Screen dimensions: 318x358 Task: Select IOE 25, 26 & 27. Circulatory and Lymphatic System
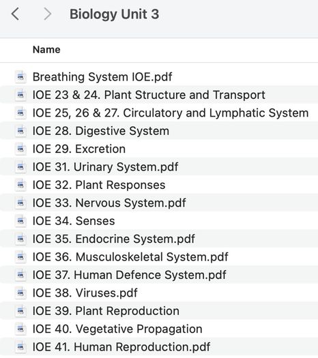pyautogui.click(x=159, y=113)
